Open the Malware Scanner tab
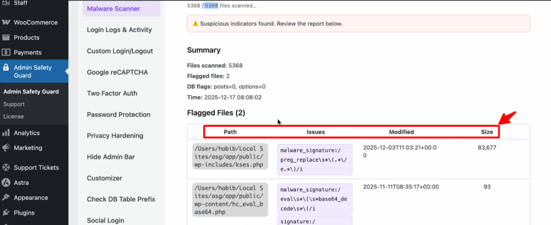 114,9
